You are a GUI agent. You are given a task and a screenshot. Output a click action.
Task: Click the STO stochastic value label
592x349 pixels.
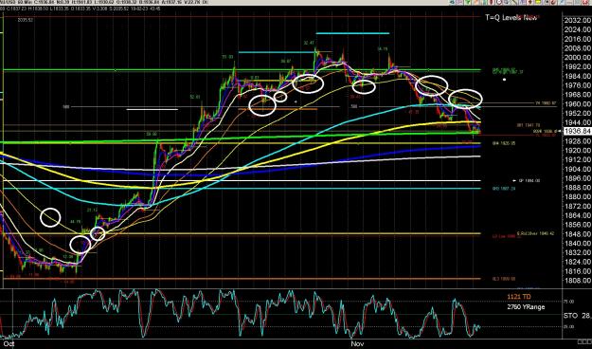point(577,316)
